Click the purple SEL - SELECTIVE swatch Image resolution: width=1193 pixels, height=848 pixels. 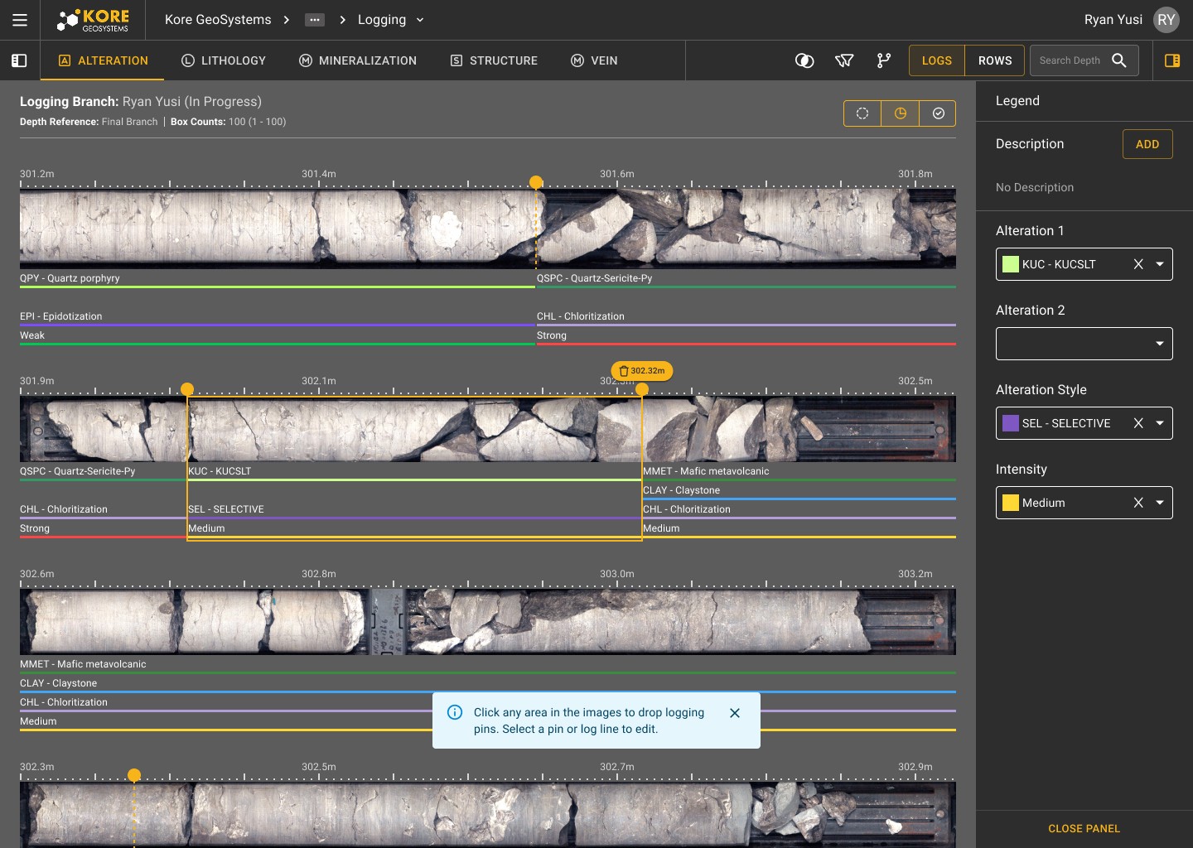(x=1011, y=423)
